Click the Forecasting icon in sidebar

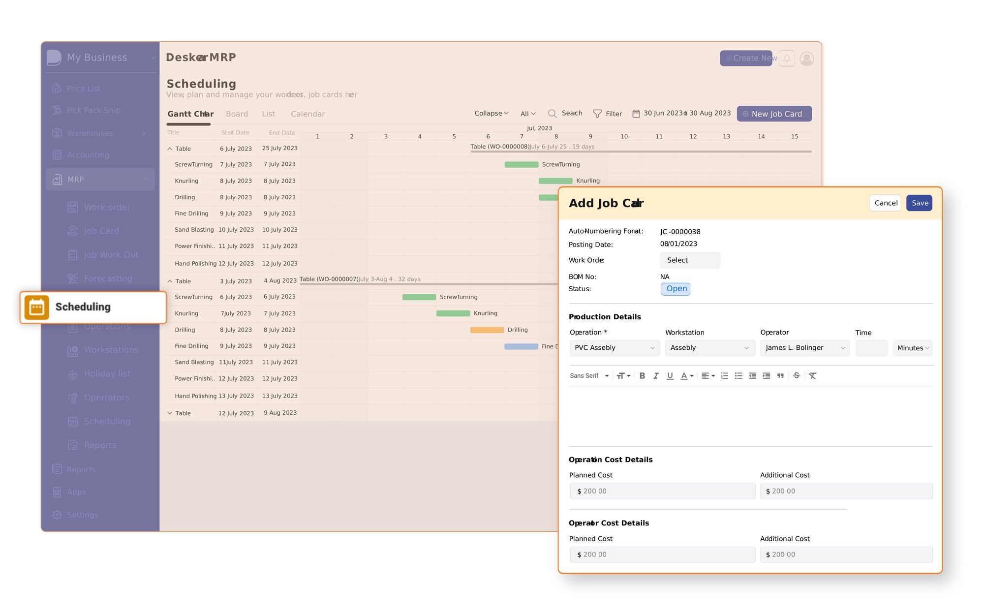coord(73,278)
